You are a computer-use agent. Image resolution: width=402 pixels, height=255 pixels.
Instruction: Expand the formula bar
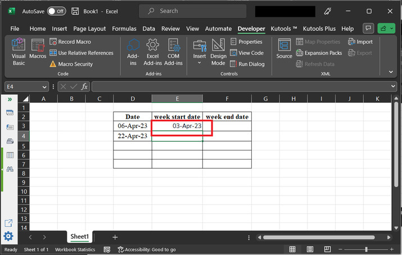(x=394, y=86)
